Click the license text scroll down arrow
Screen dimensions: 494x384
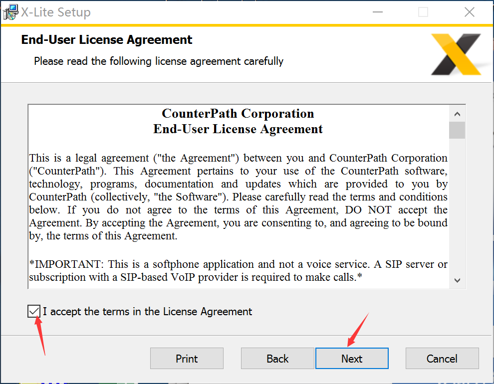click(x=457, y=280)
